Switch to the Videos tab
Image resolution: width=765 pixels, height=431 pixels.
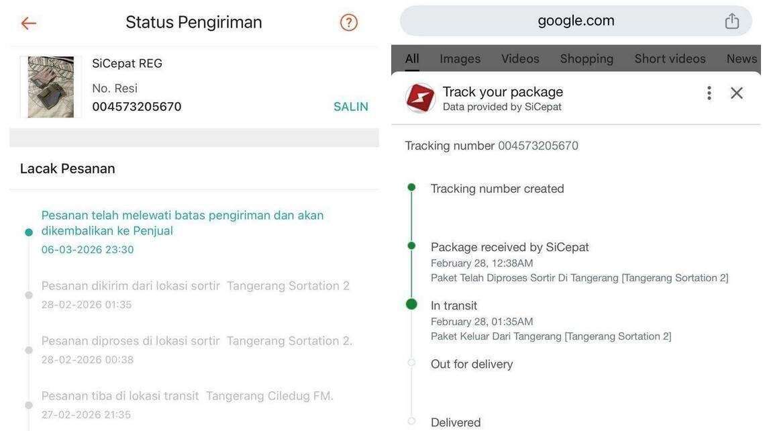pos(520,58)
